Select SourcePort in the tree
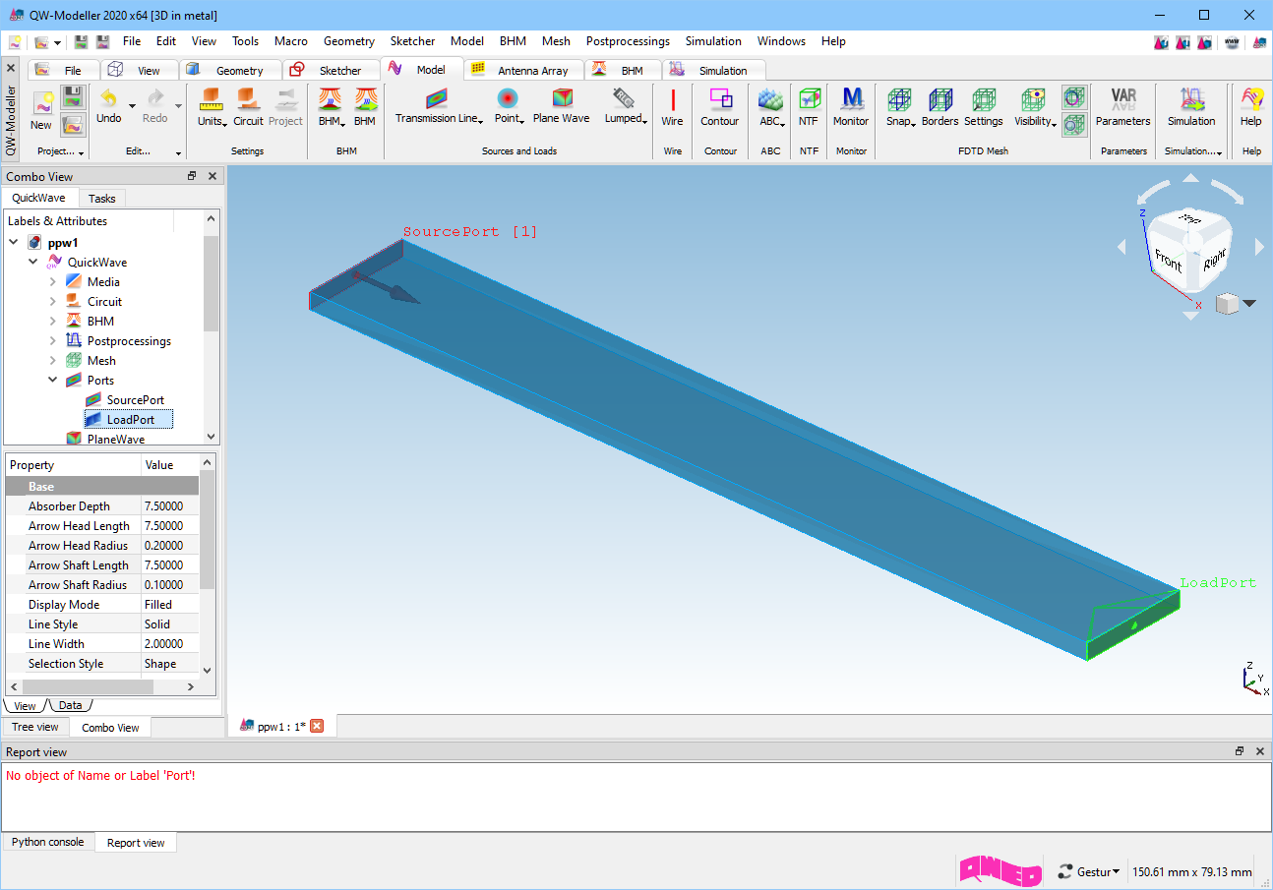This screenshot has height=890, width=1273. pos(136,400)
